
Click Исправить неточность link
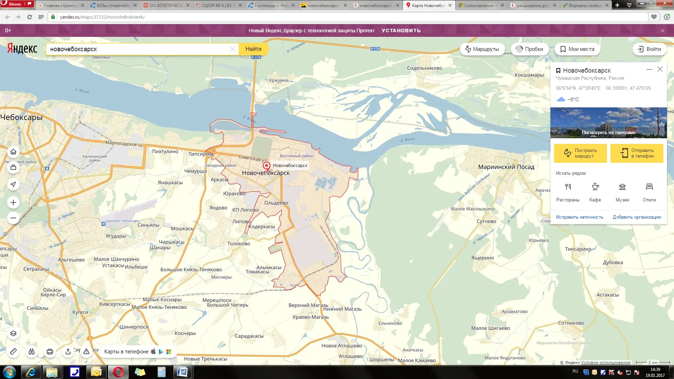[x=579, y=217]
